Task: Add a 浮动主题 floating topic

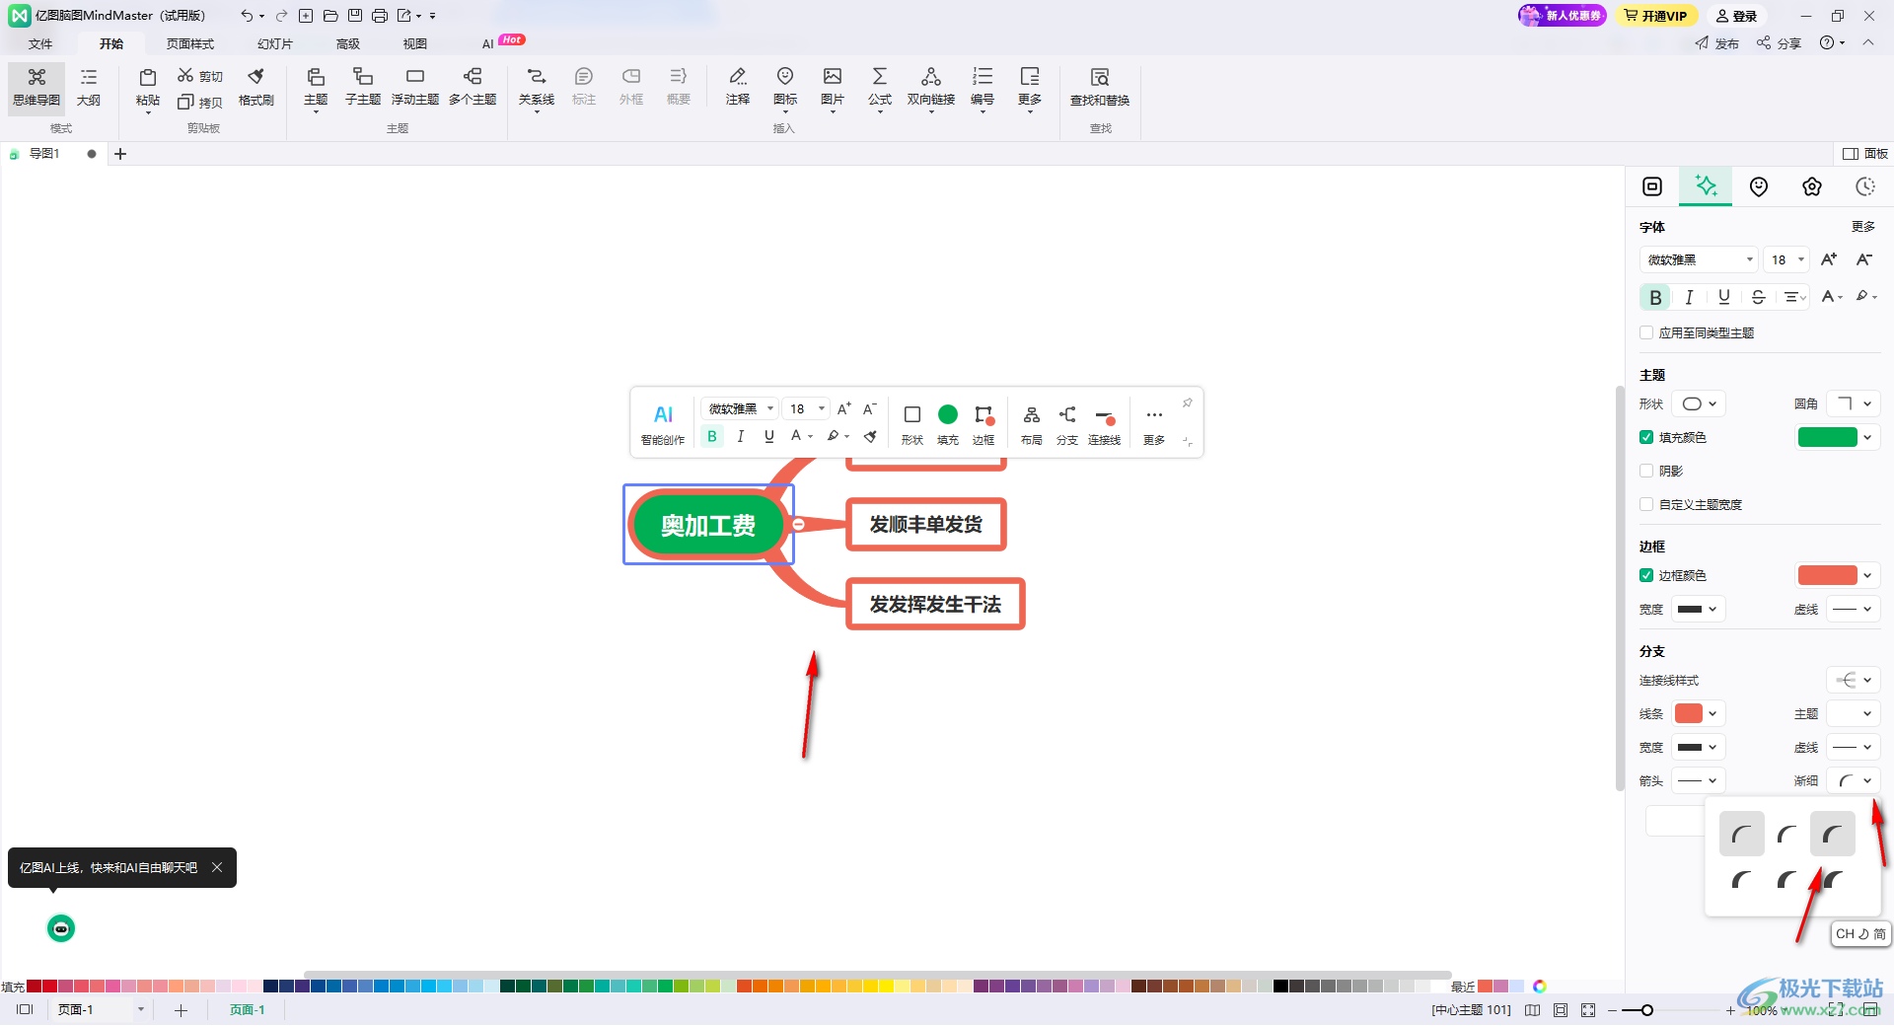Action: (x=415, y=87)
